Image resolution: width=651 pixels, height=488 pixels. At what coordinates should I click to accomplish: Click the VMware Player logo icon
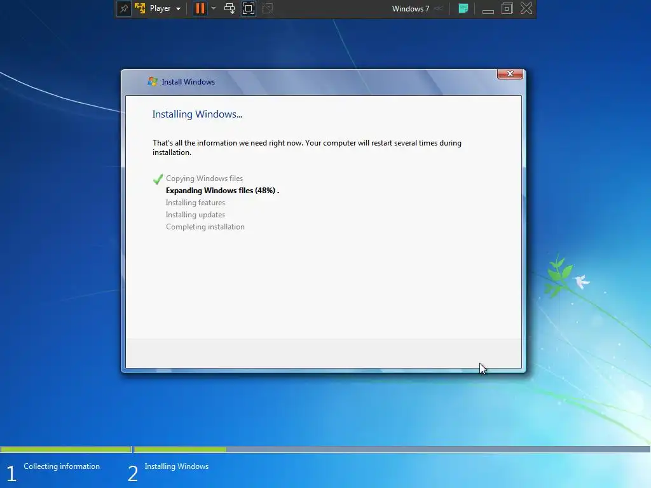[x=140, y=8]
